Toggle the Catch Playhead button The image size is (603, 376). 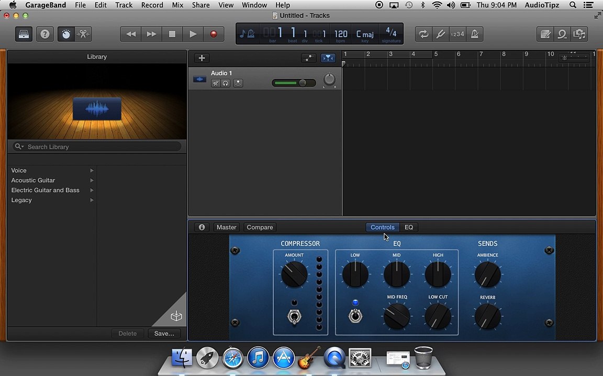click(x=328, y=58)
